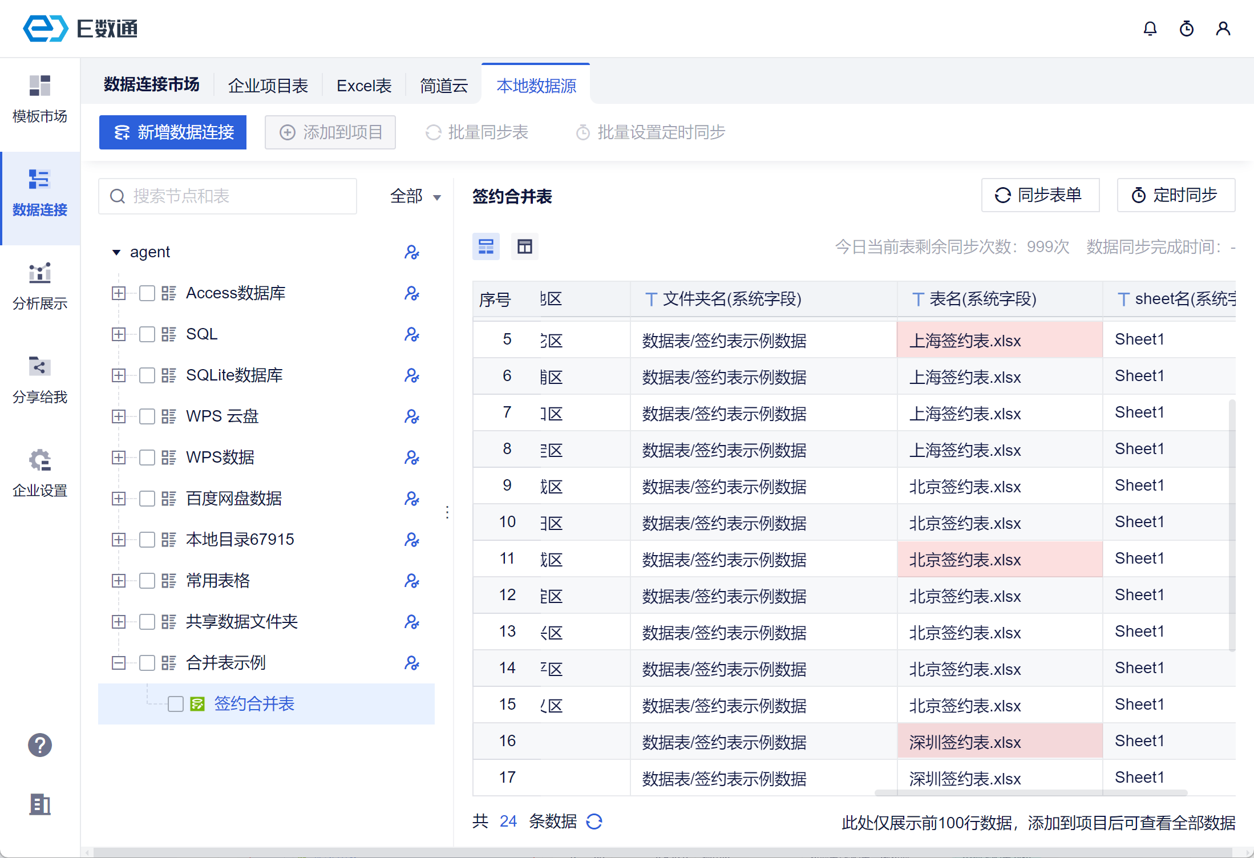
Task: Collapse the 合并表示例 tree node
Action: tap(119, 663)
